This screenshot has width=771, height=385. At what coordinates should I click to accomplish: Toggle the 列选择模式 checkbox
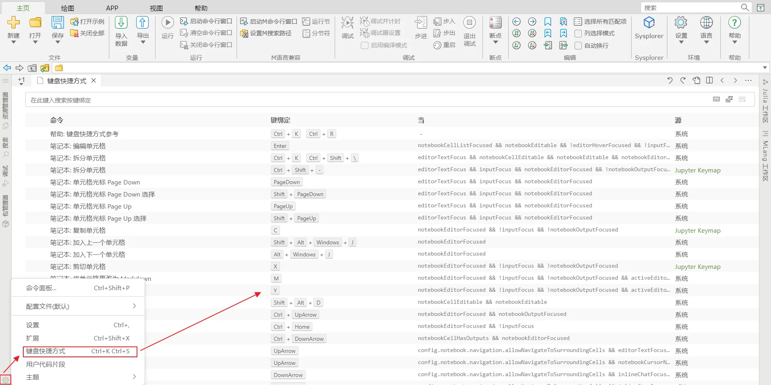click(578, 33)
